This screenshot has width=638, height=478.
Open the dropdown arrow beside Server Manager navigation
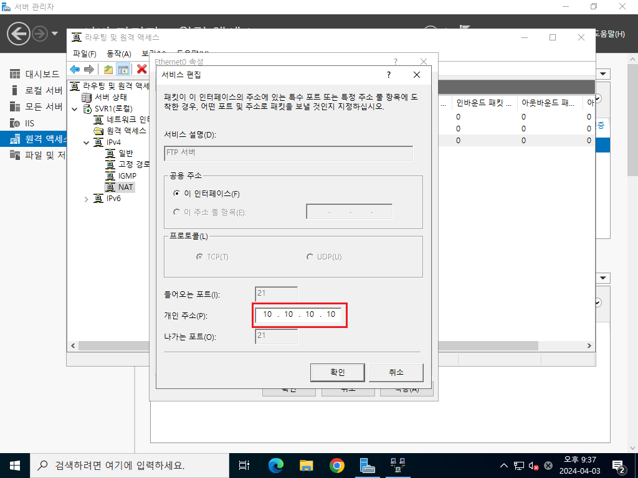coord(55,34)
